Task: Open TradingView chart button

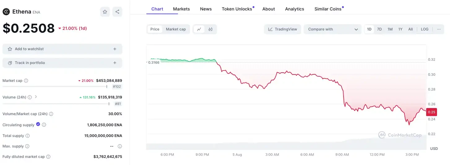Action: (x=283, y=29)
